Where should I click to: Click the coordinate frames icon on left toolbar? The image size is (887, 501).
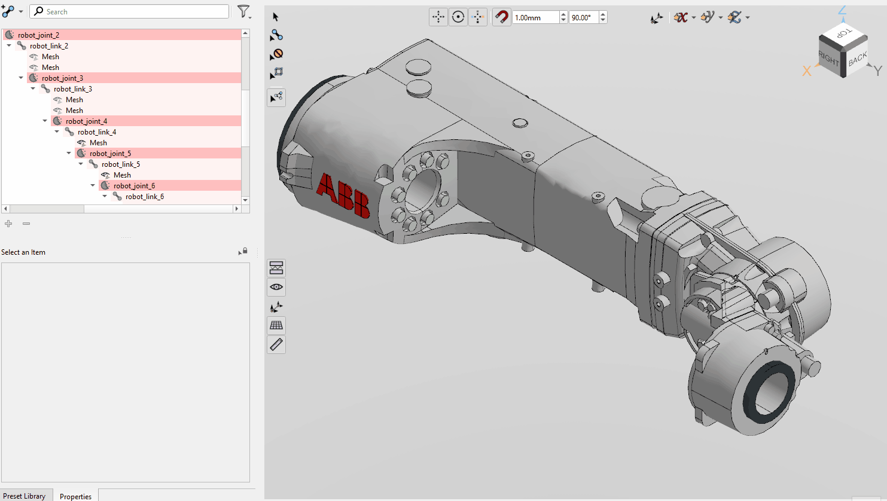pyautogui.click(x=276, y=307)
